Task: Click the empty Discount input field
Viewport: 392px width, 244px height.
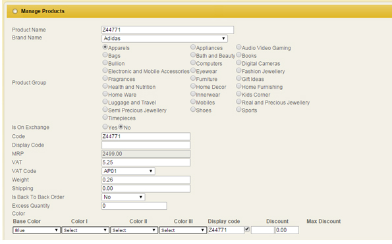Action: (x=262, y=230)
